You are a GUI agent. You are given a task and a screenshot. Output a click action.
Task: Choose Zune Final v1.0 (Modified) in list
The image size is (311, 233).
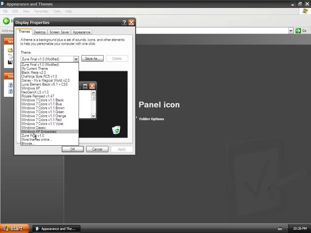[50, 65]
